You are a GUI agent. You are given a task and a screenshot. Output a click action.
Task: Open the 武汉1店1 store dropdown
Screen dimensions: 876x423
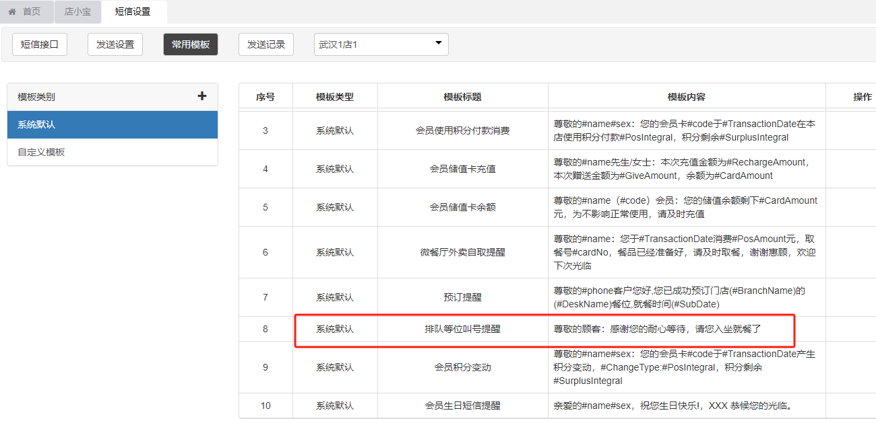[x=381, y=44]
